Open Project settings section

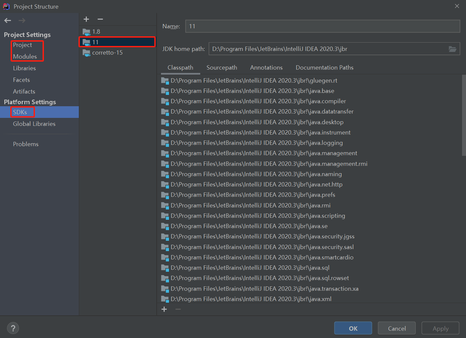tap(23, 45)
